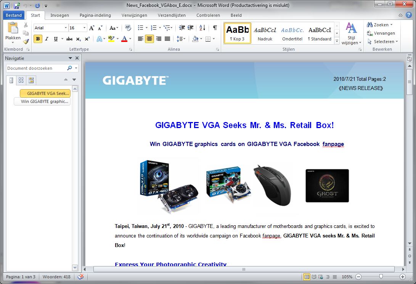Click the Vervangen button
416x284 pixels.
[x=381, y=33]
